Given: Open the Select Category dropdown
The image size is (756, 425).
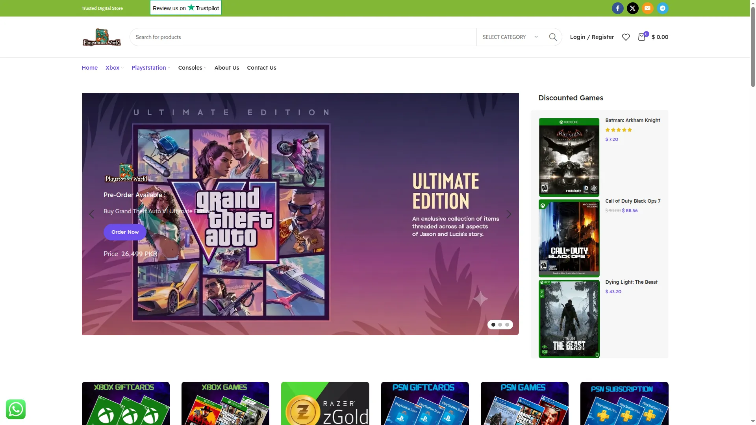Looking at the screenshot, I should (x=510, y=37).
